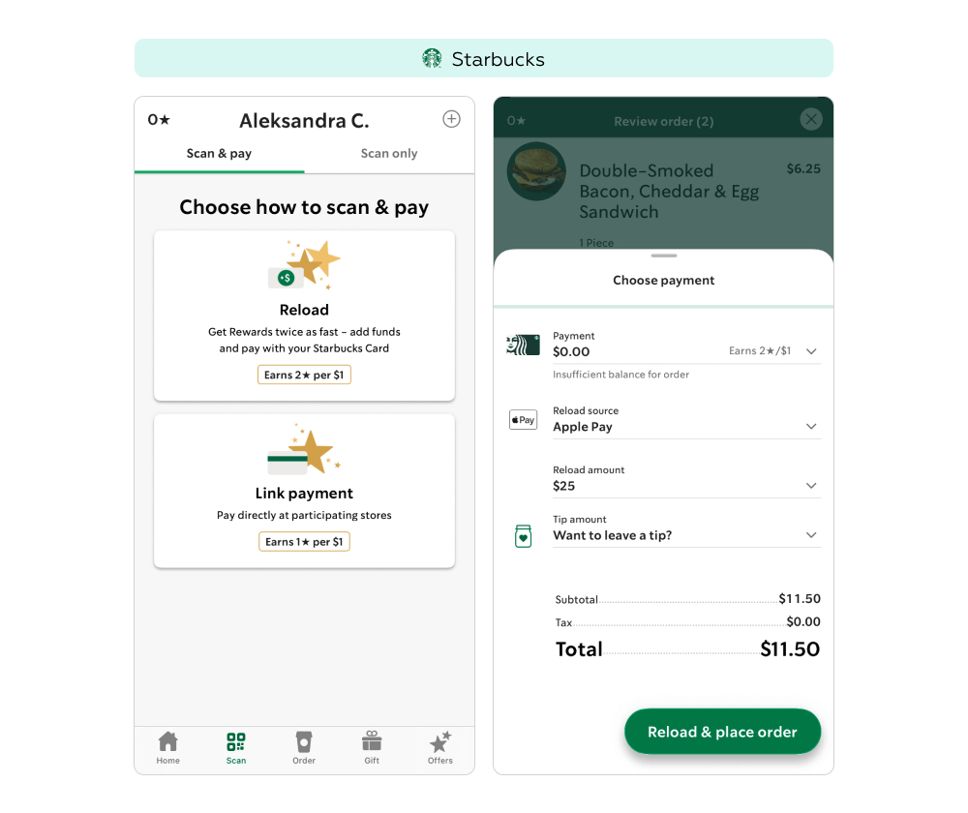Select the Scan & pay tab
The width and height of the screenshot is (968, 813).
pos(219,154)
